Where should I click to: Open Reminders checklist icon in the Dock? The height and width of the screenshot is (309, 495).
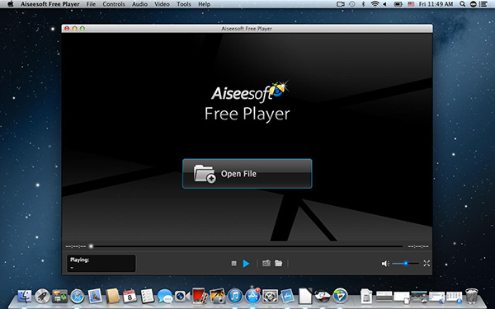pos(147,297)
